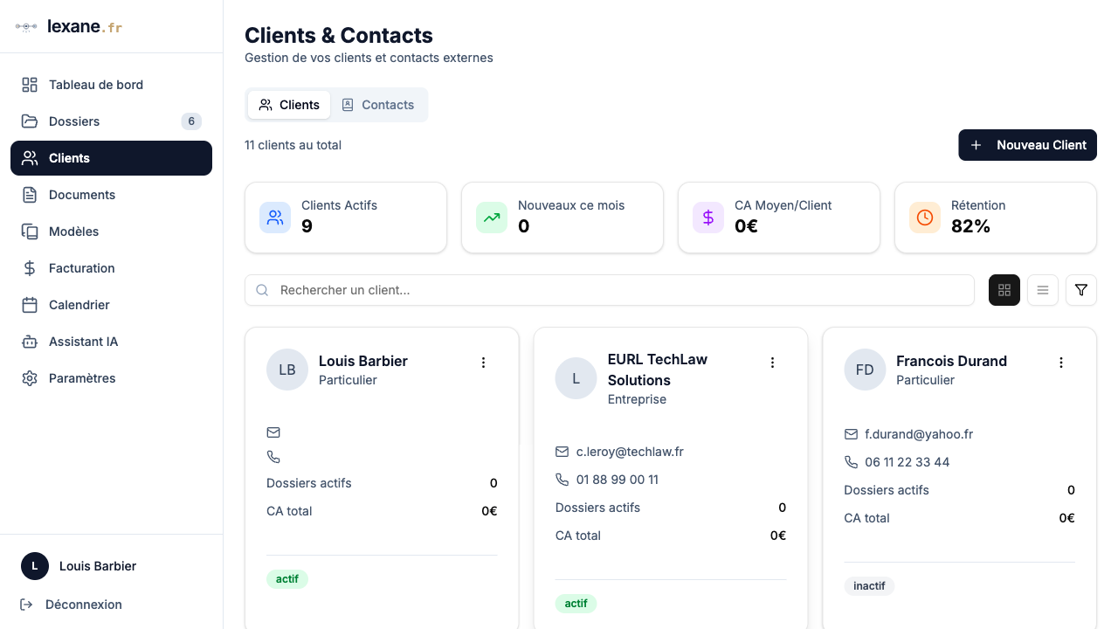This screenshot has height=629, width=1118.
Task: Launch the Assistant IA from sidebar
Action: [29, 341]
